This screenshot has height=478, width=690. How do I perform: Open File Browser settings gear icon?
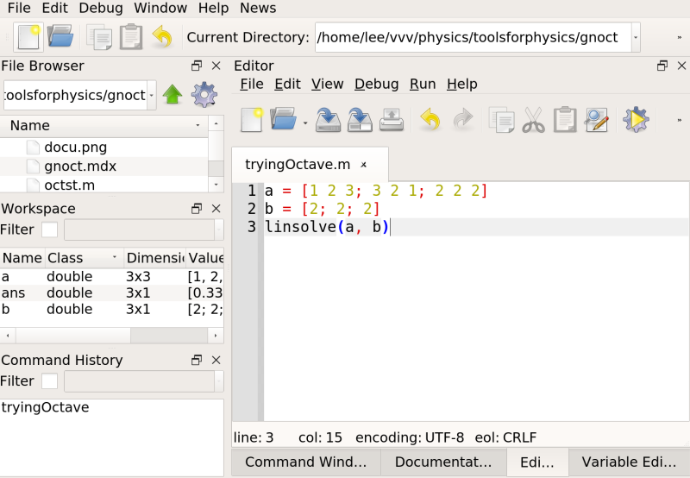[204, 95]
